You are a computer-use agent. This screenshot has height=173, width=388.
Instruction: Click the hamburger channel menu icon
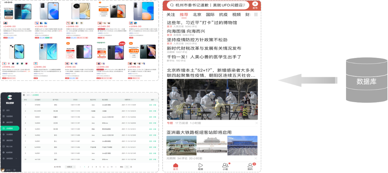pos(256,15)
